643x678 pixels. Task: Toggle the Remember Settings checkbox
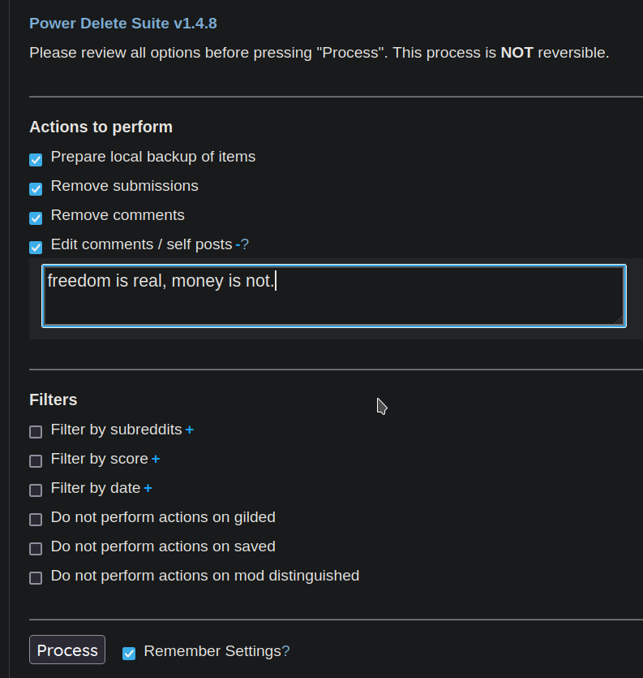129,653
